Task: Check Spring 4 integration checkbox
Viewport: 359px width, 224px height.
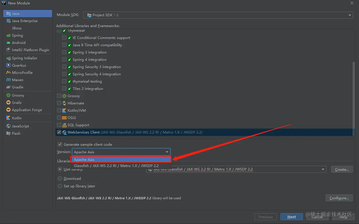Action: (x=64, y=60)
